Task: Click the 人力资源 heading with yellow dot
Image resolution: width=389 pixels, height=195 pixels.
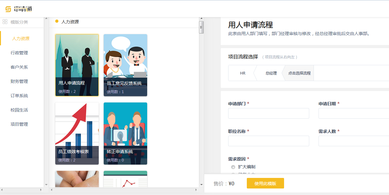Action: [x=67, y=22]
